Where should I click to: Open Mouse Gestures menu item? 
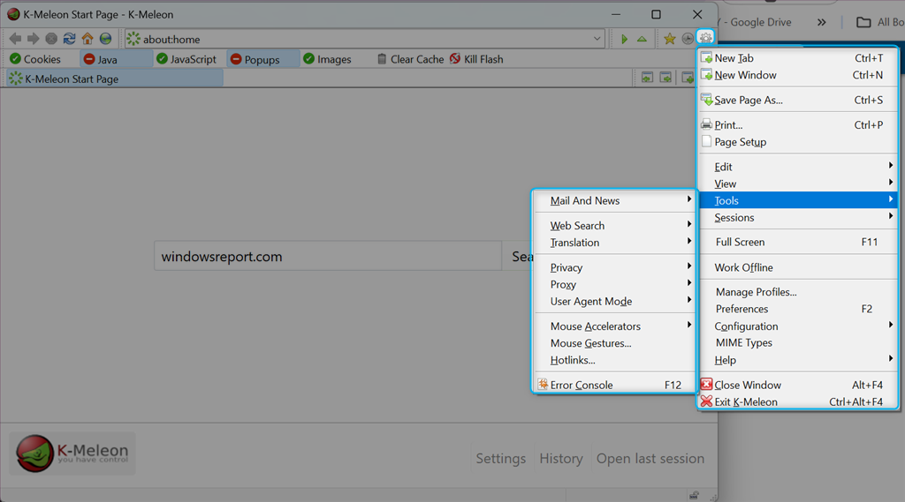[x=615, y=343]
